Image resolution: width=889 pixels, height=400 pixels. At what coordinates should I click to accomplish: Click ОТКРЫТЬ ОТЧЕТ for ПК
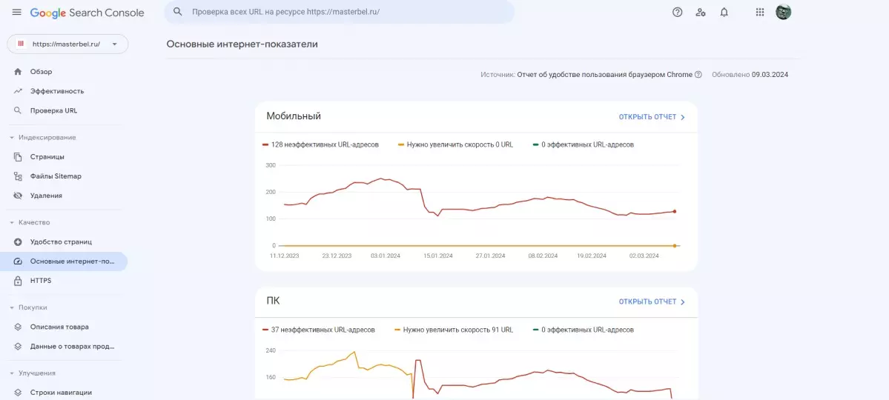point(652,302)
